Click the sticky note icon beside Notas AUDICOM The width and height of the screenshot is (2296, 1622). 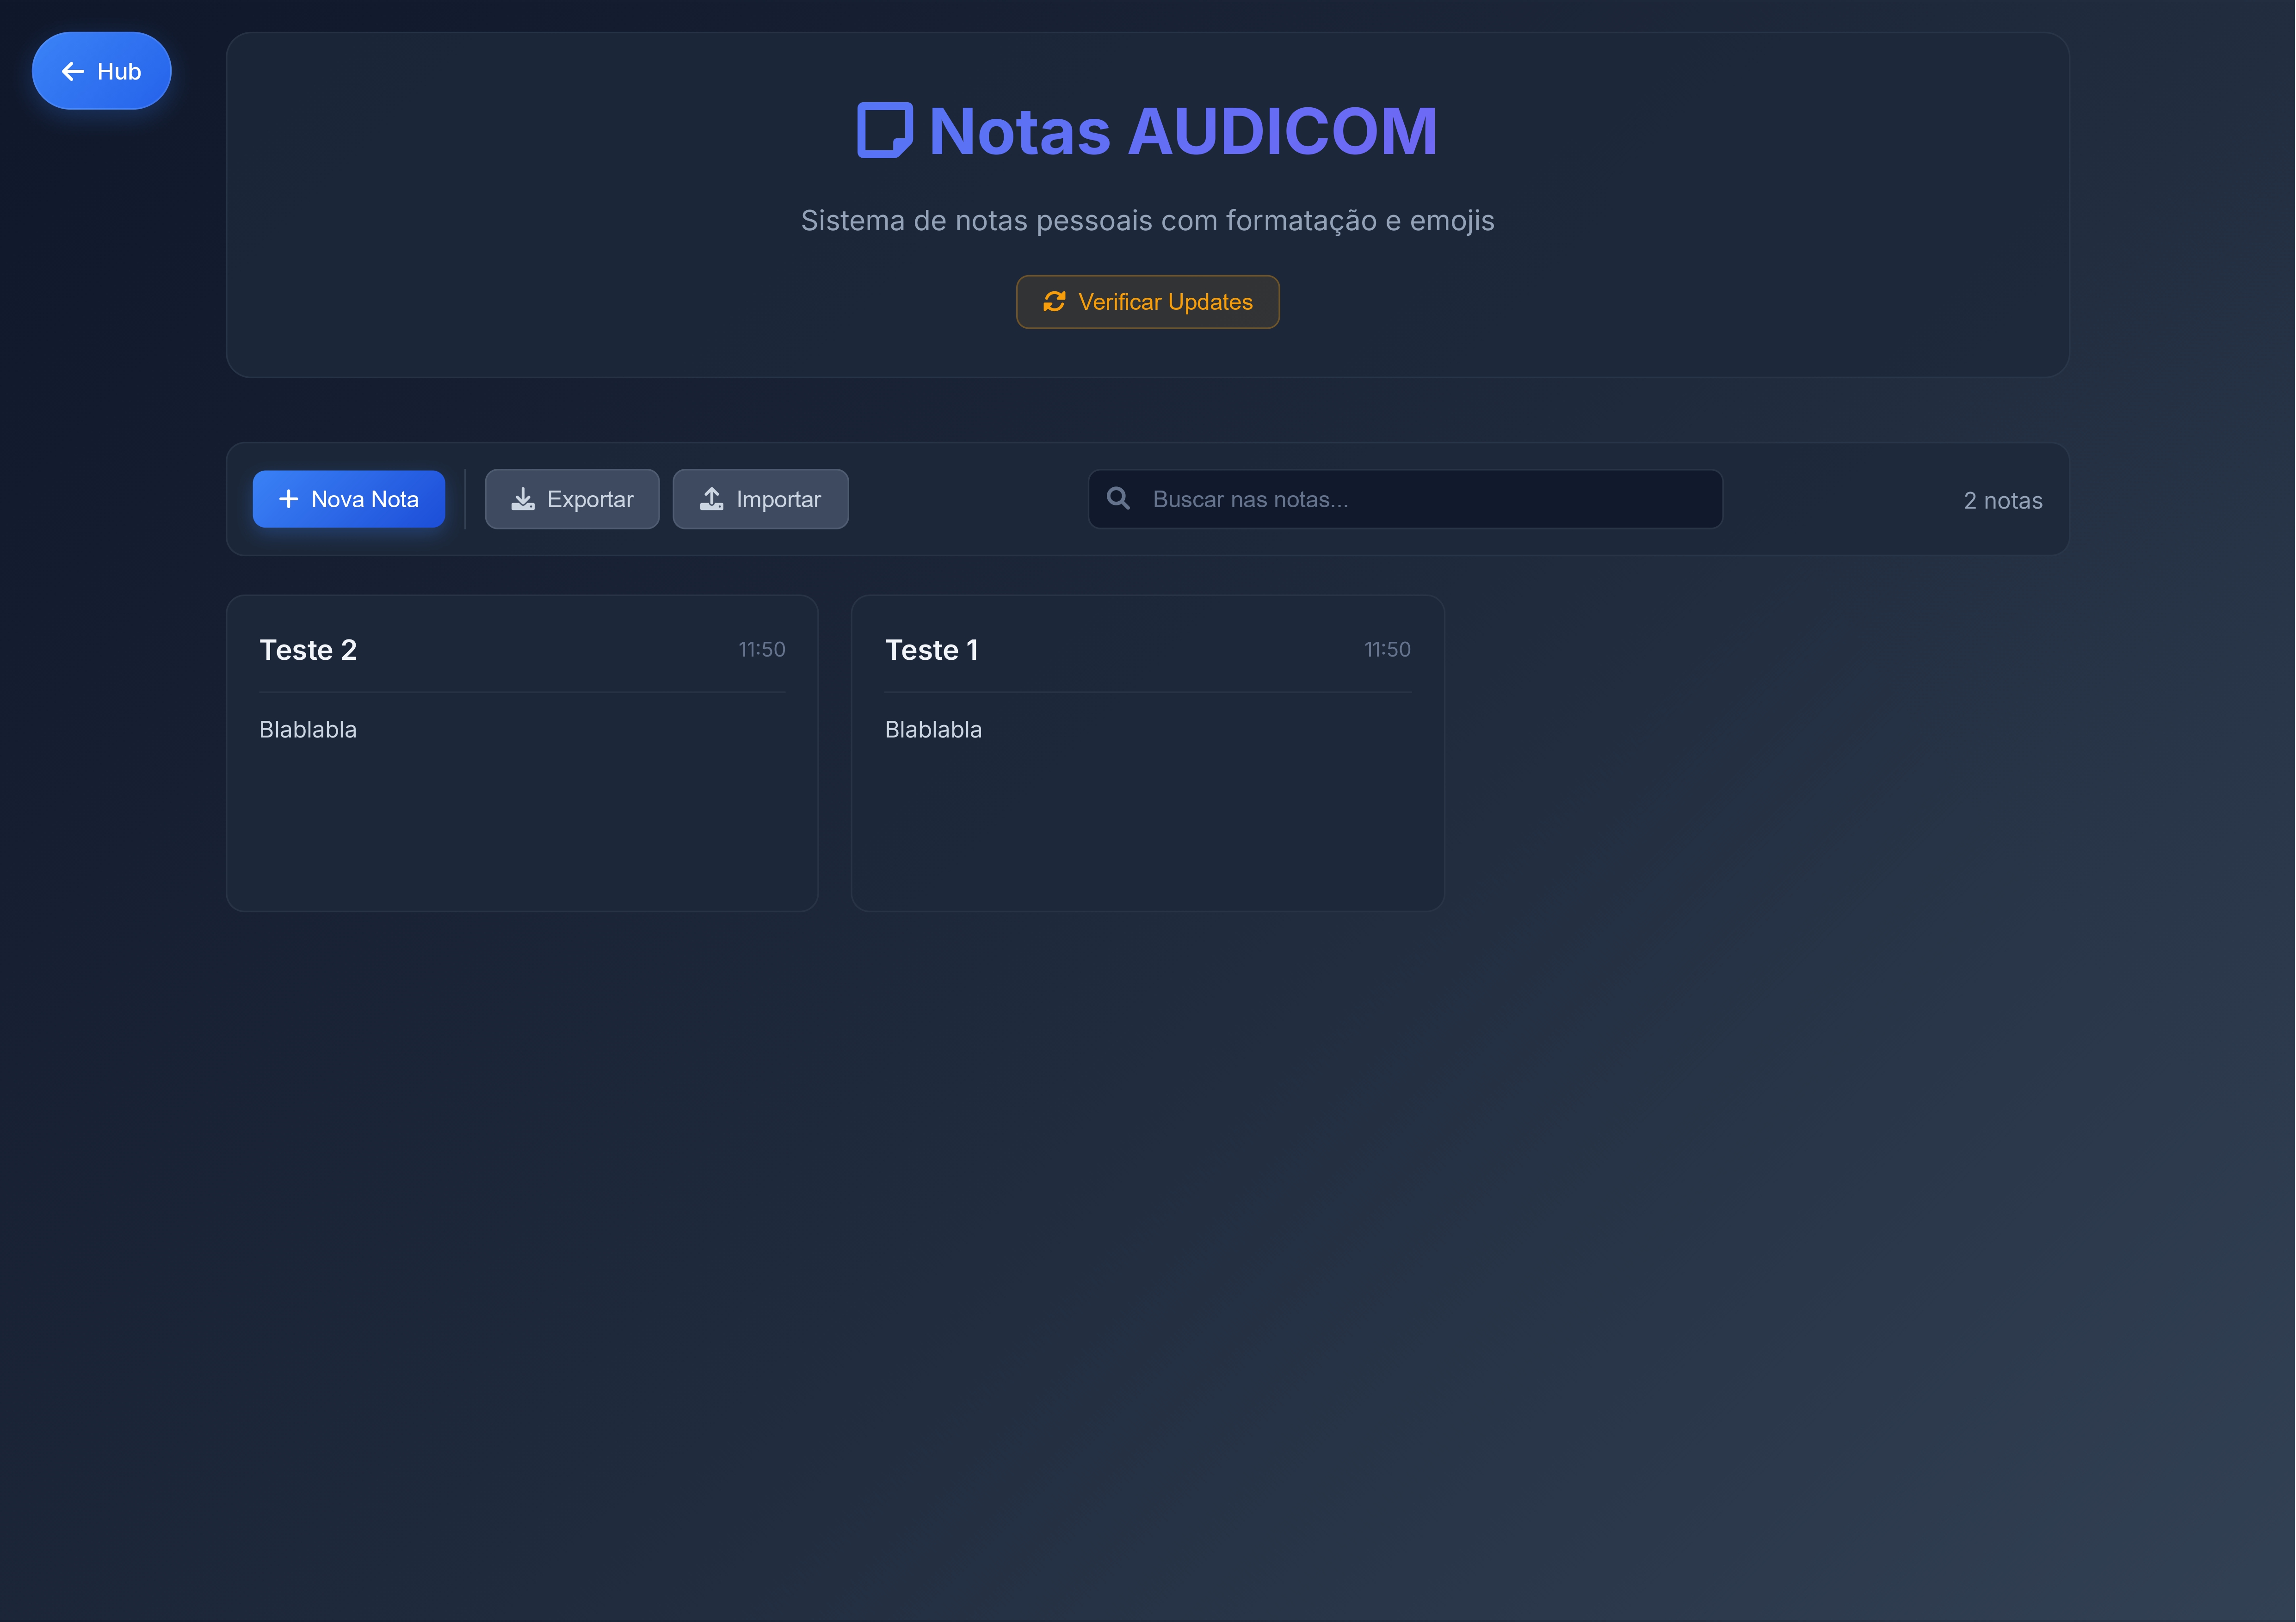click(x=884, y=131)
